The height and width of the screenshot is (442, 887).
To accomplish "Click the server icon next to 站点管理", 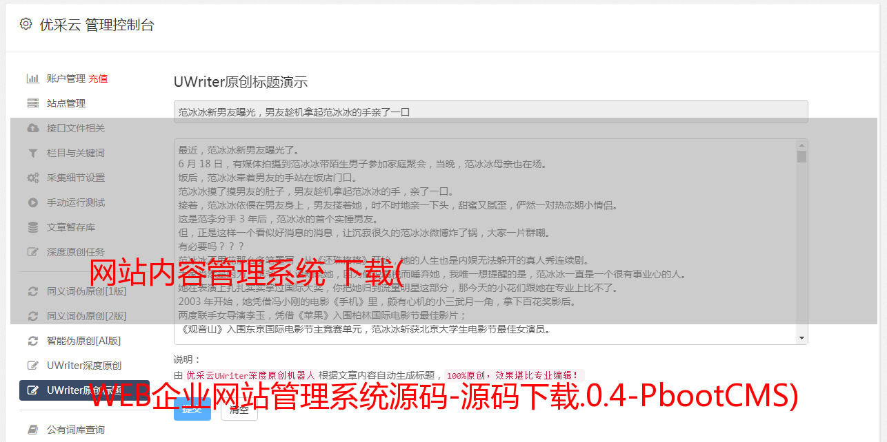I will pos(32,103).
